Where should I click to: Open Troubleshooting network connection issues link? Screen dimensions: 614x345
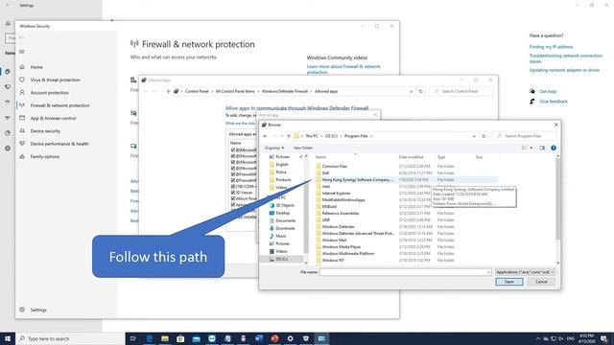(x=566, y=58)
